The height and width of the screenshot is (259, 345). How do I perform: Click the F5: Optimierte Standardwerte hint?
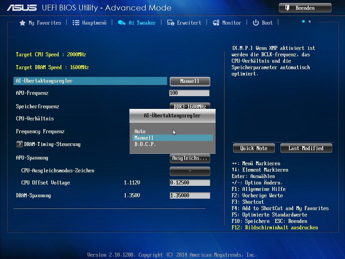point(269,215)
